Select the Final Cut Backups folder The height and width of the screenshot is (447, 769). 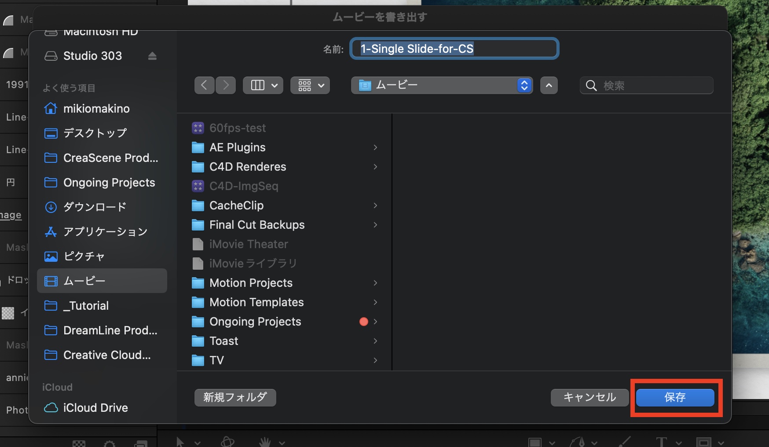pos(257,225)
